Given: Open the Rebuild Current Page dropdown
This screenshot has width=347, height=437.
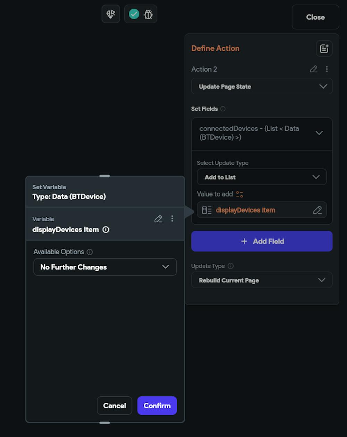Looking at the screenshot, I should click(x=262, y=280).
